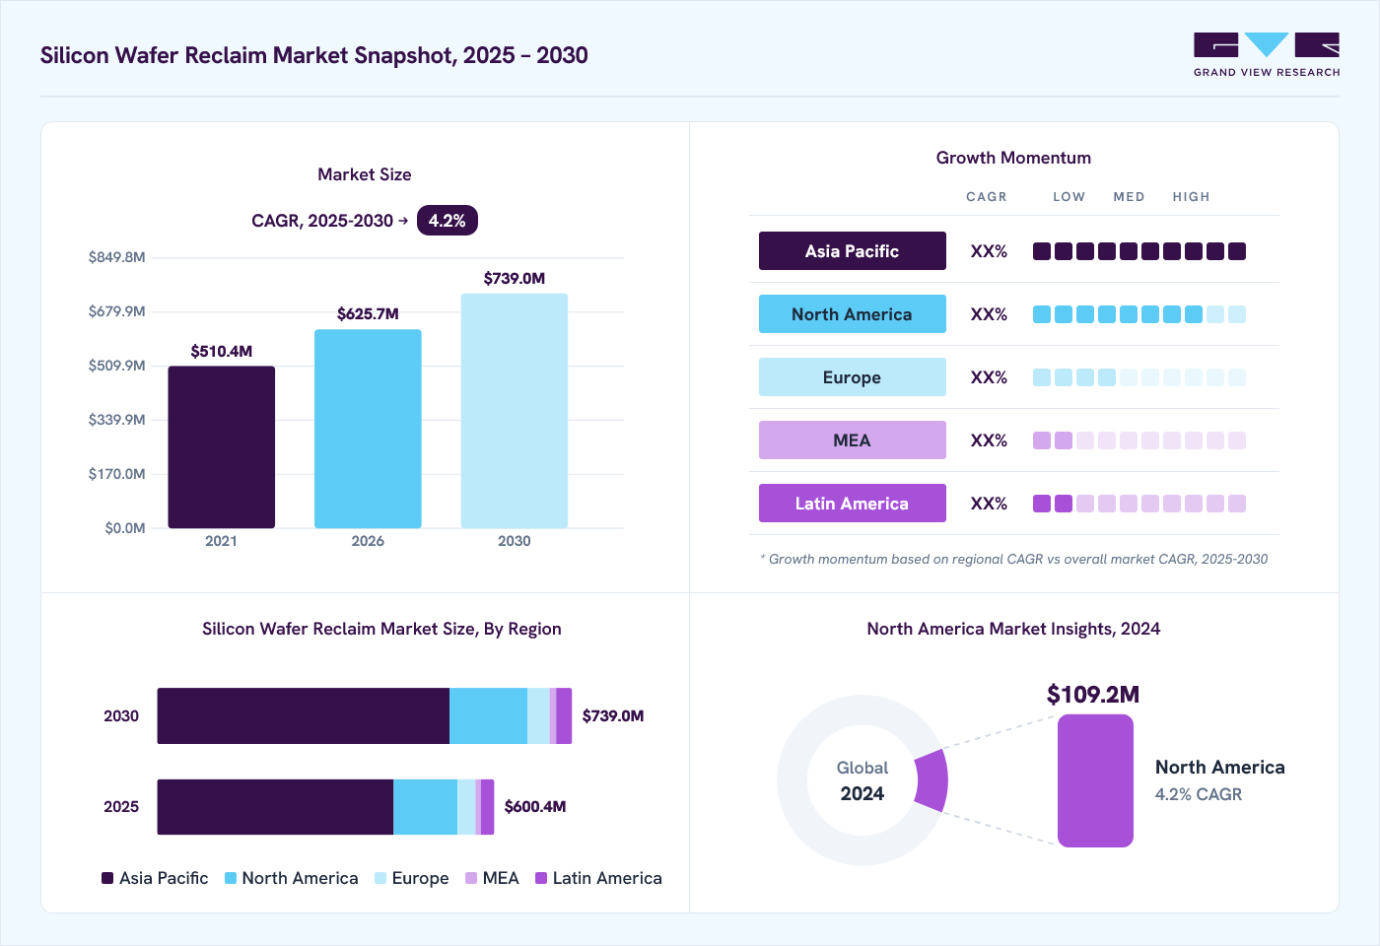Click the purple North America callout block
The height and width of the screenshot is (946, 1380).
pos(1095,780)
